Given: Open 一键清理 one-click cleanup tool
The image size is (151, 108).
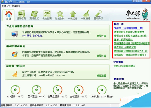Looking at the screenshot, I should pyautogui.click(x=86, y=15).
